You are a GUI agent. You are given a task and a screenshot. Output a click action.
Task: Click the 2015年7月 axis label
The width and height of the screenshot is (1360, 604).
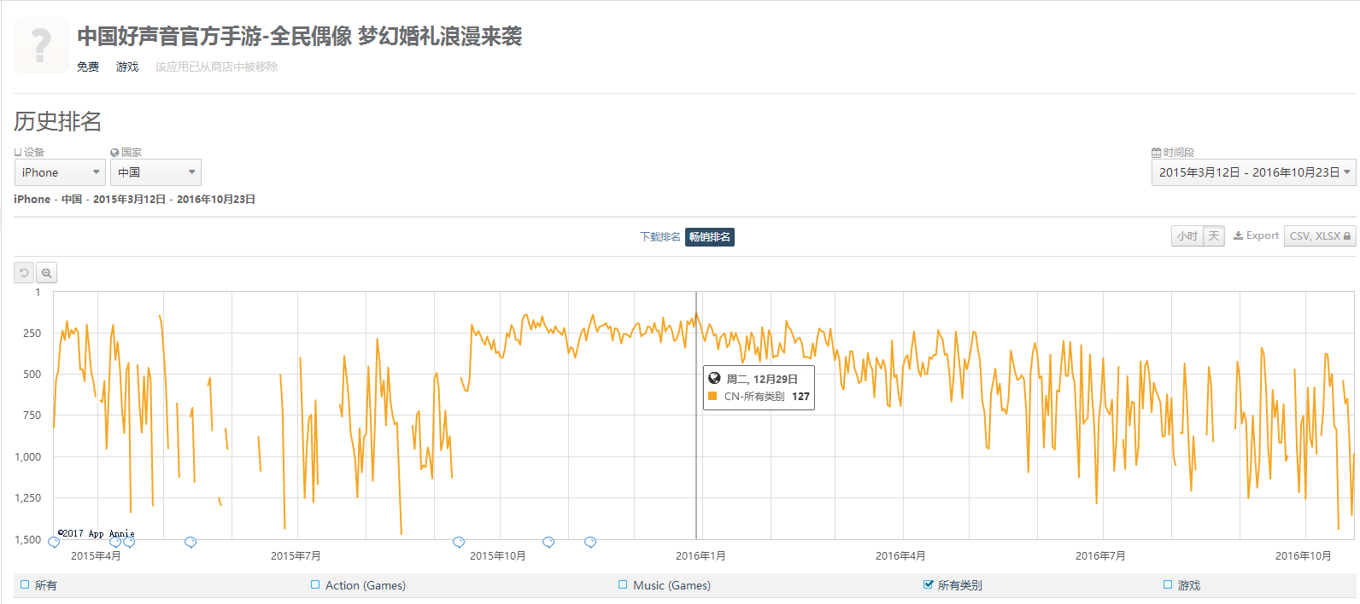tap(296, 556)
